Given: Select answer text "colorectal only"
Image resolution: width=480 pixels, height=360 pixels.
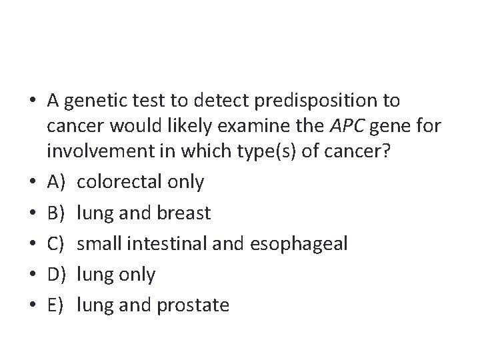Looking at the screenshot, I should coord(141,182).
